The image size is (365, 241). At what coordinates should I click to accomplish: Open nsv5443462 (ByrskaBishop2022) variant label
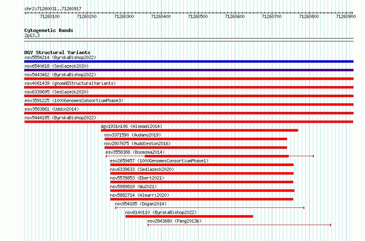point(60,75)
